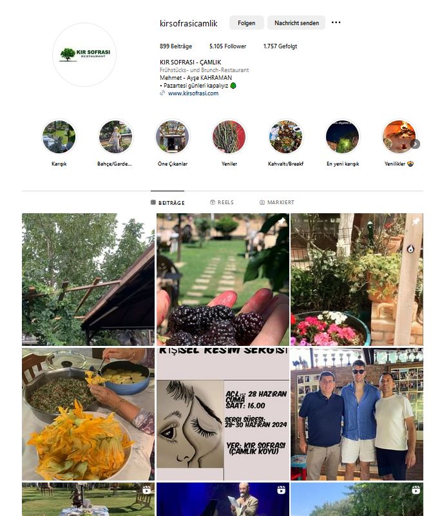Open the En yeni karışık highlight
Image resolution: width=442 pixels, height=516 pixels.
(x=343, y=137)
